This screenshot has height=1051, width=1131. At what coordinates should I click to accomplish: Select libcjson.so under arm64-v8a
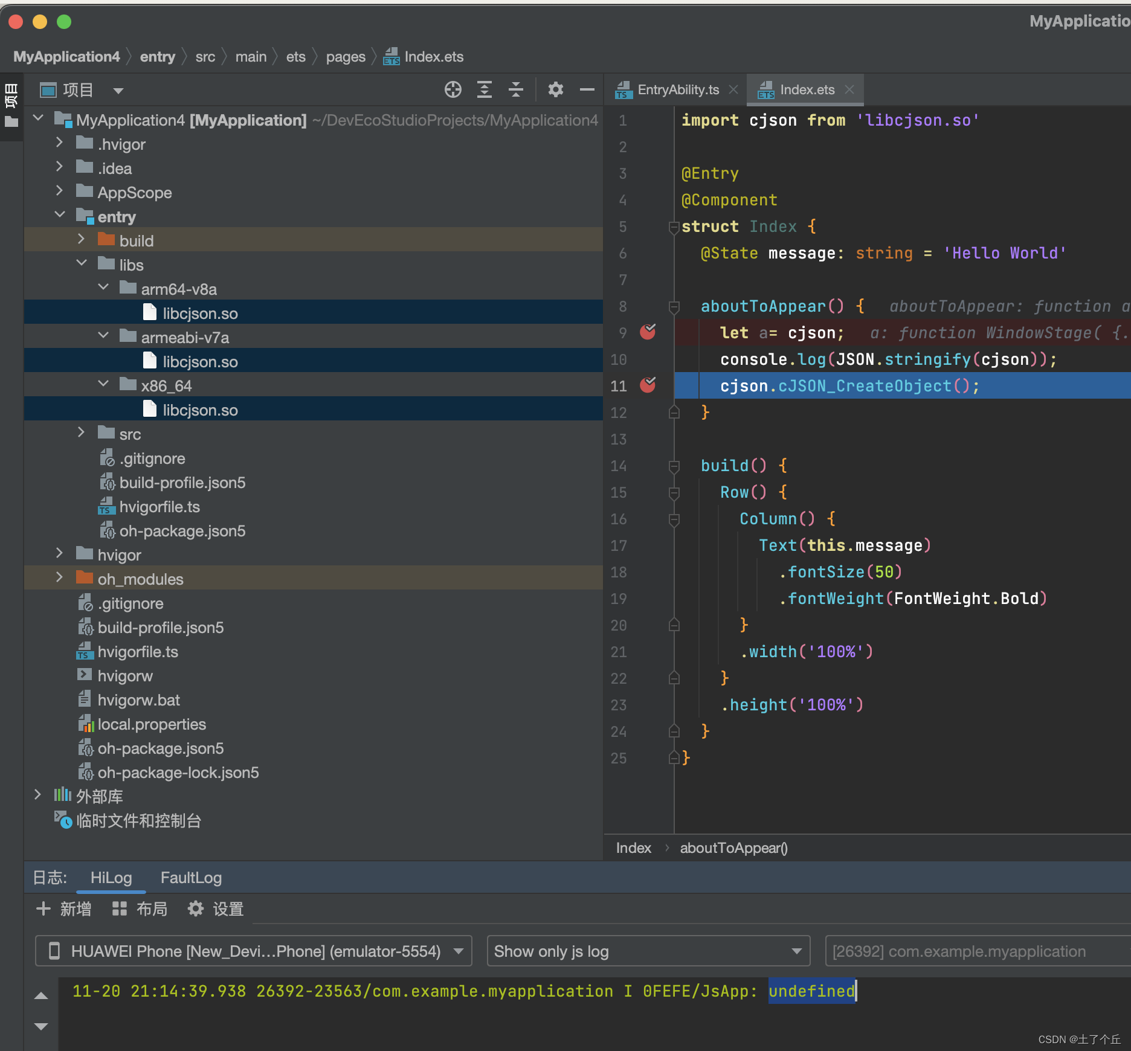click(314, 313)
